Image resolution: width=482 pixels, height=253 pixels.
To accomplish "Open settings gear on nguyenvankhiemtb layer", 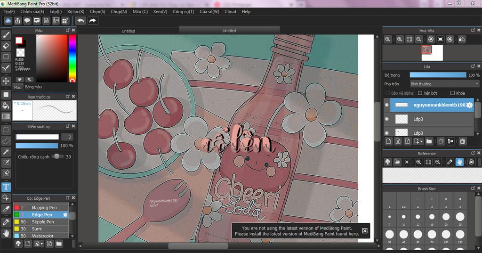I will (x=469, y=105).
